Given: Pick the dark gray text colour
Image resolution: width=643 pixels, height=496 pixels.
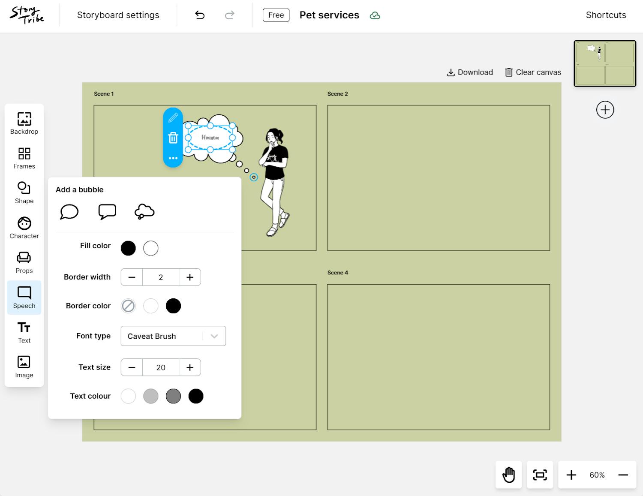Looking at the screenshot, I should 173,396.
